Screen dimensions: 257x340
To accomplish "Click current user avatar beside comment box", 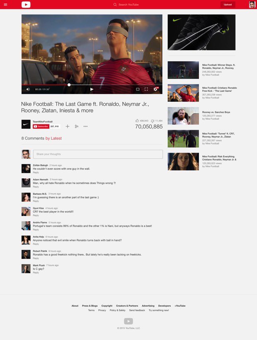I will tap(26, 154).
